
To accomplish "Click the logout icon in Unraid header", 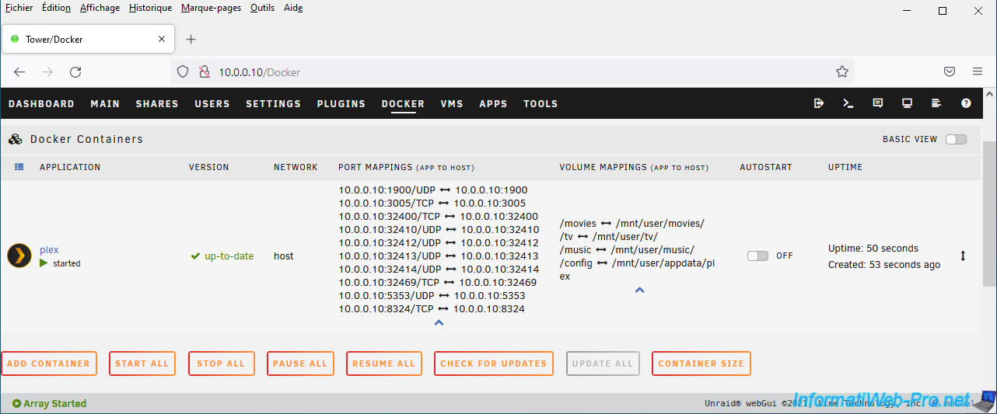I will (x=819, y=103).
